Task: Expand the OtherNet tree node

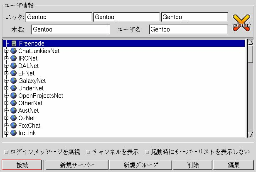Action: 6,103
